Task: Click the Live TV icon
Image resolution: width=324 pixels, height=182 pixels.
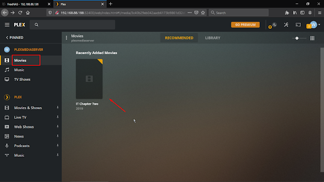Action: tap(7, 117)
